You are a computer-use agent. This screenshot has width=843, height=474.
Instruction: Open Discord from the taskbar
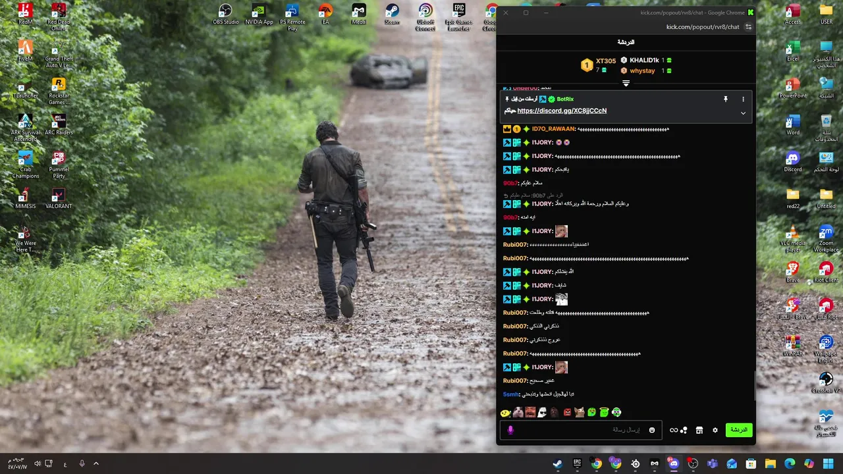tap(673, 463)
